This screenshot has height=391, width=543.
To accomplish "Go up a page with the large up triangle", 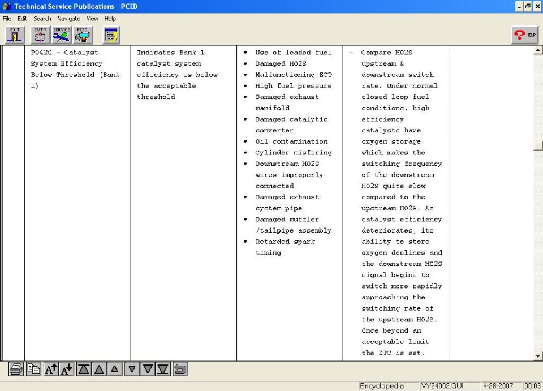I will tap(100, 369).
